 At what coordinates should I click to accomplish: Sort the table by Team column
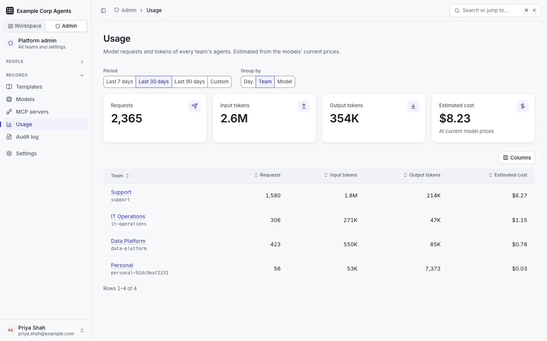[x=120, y=176]
